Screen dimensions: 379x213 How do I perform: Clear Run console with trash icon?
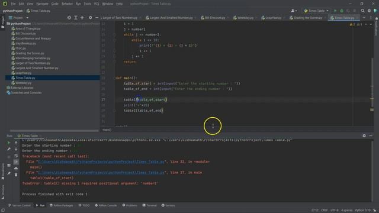tap(16, 175)
